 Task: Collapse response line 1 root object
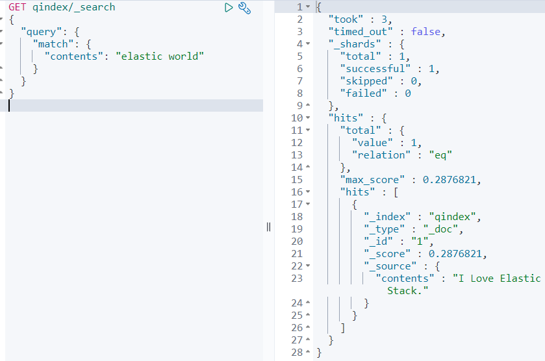click(308, 7)
